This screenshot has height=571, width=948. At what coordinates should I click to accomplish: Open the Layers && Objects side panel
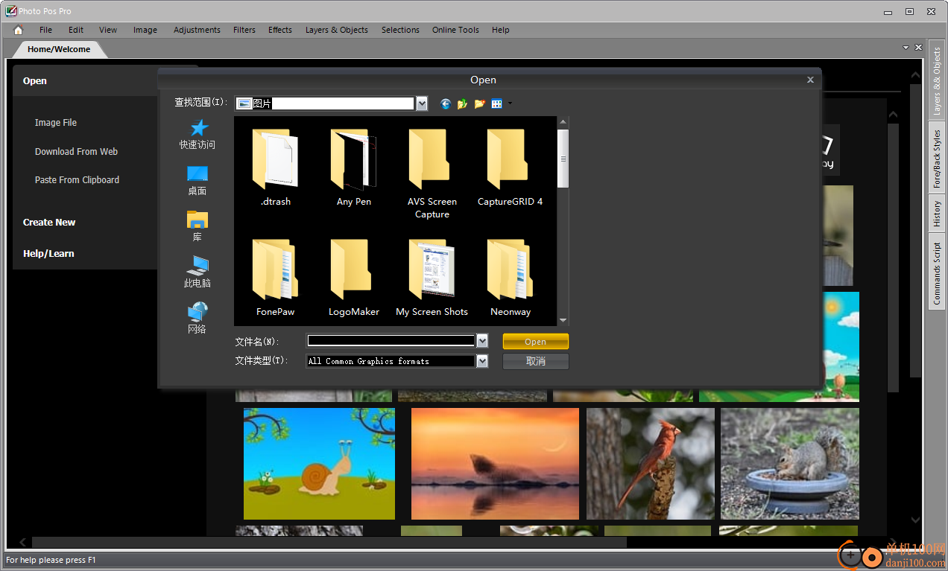click(x=937, y=82)
